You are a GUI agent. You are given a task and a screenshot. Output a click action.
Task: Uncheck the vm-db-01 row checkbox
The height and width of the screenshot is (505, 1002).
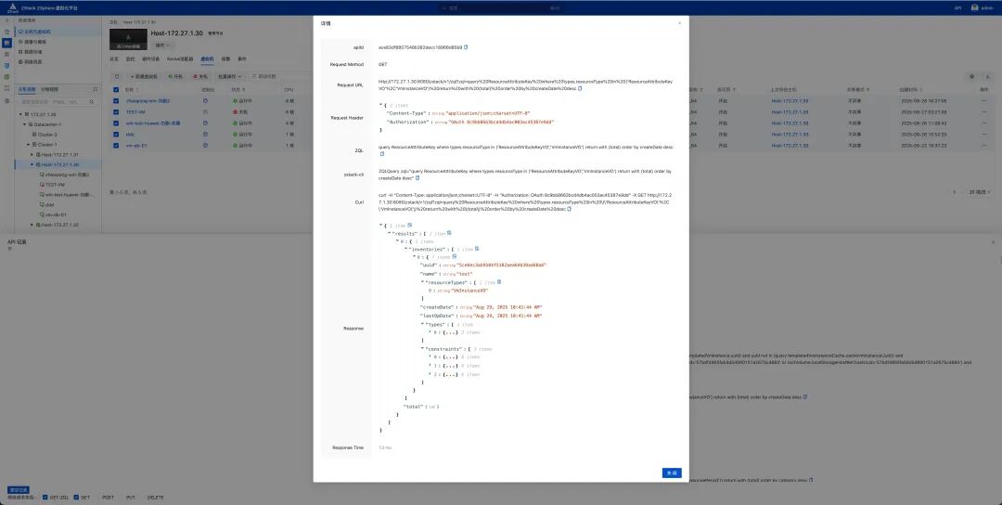[x=116, y=145]
